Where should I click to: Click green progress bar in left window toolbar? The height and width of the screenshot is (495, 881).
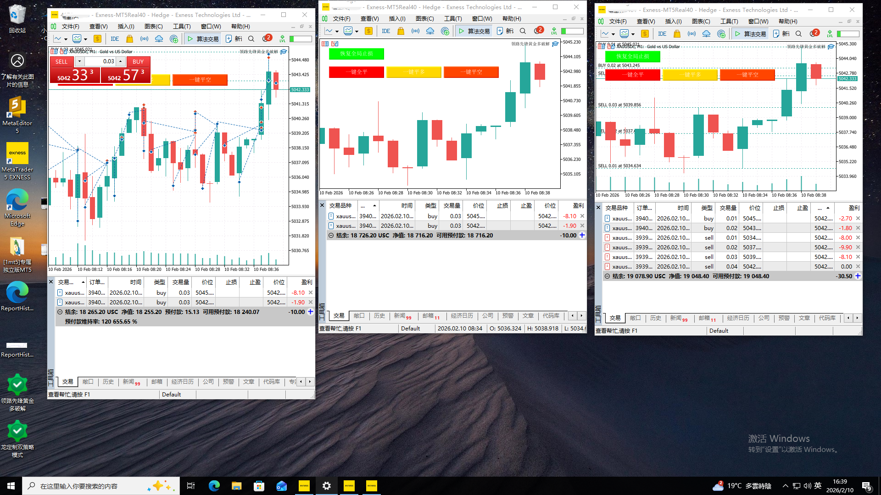[x=301, y=39]
